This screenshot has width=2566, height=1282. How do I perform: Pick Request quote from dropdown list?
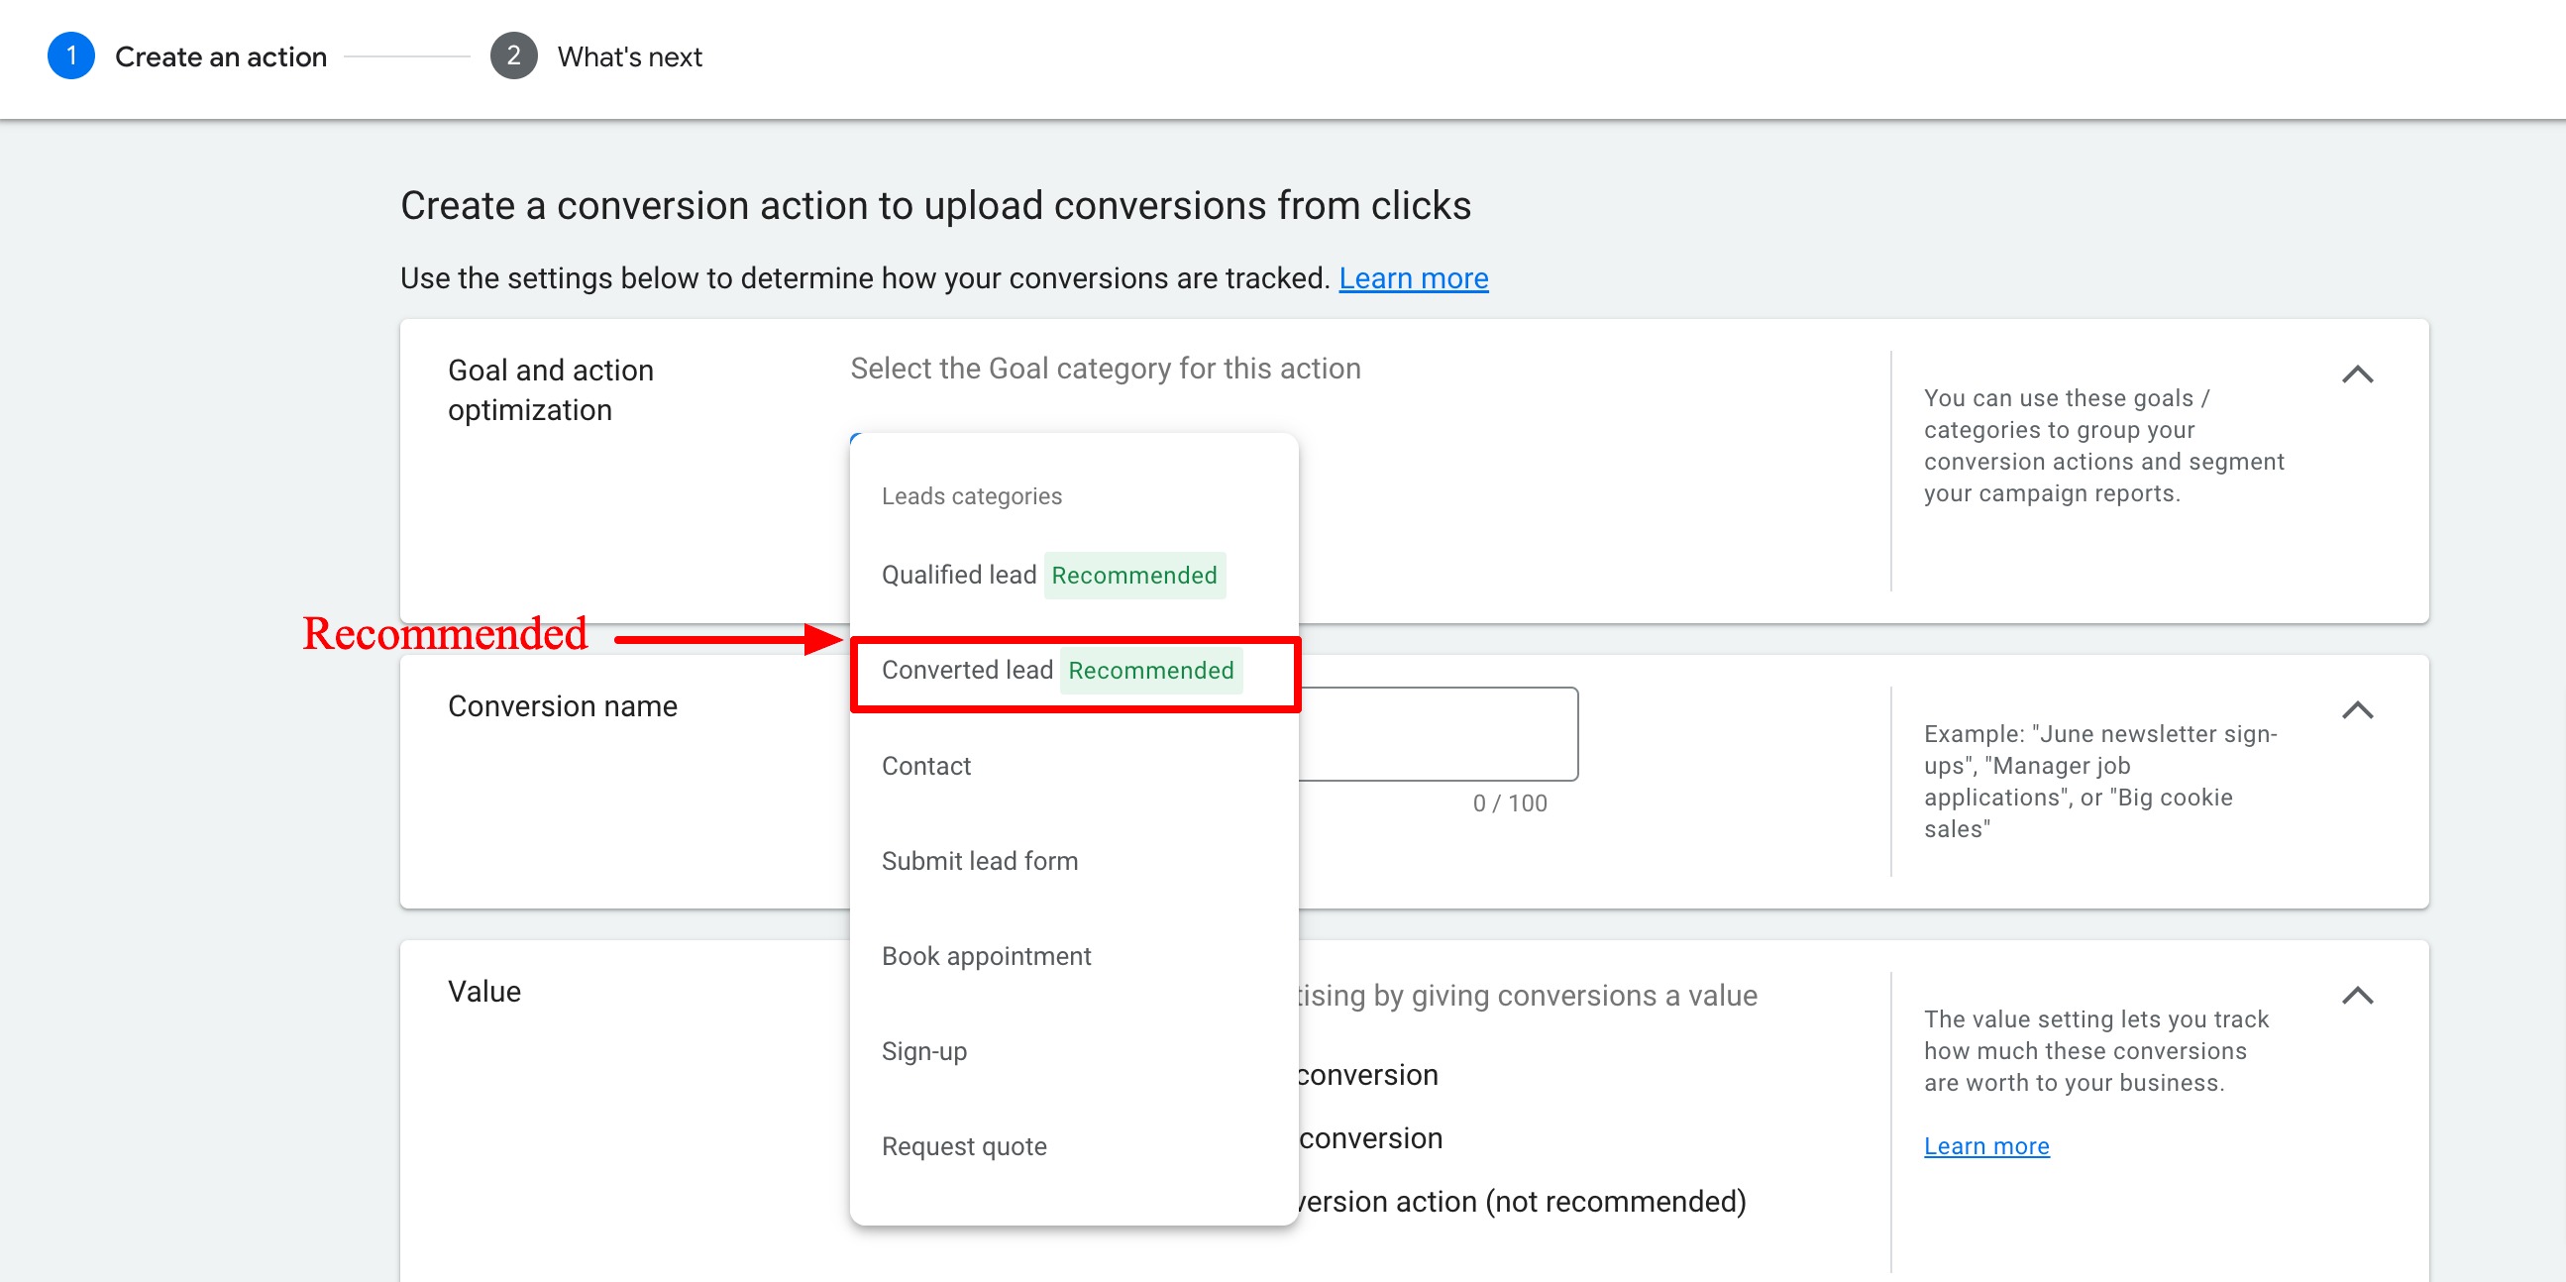coord(963,1145)
